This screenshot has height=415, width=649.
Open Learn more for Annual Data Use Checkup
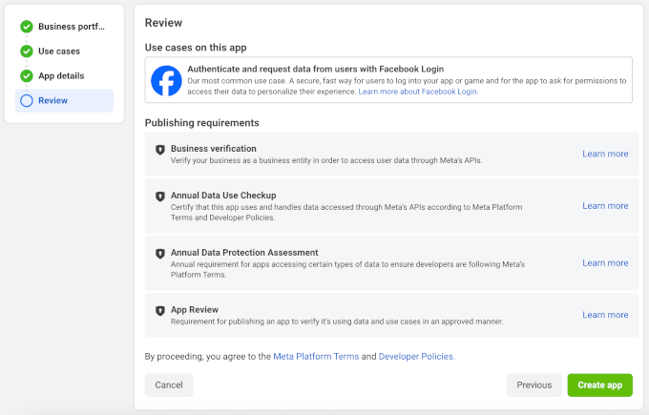[x=605, y=206]
